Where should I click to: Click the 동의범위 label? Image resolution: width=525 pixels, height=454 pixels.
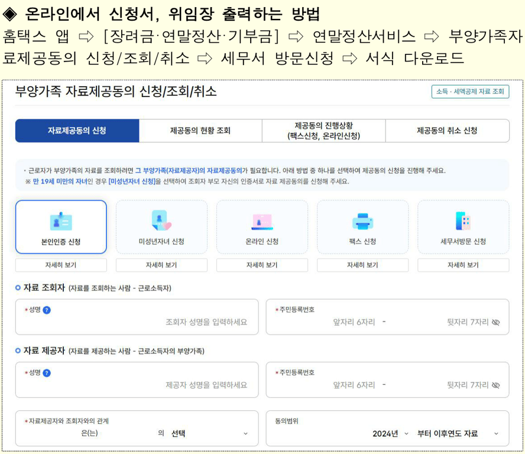pyautogui.click(x=287, y=421)
